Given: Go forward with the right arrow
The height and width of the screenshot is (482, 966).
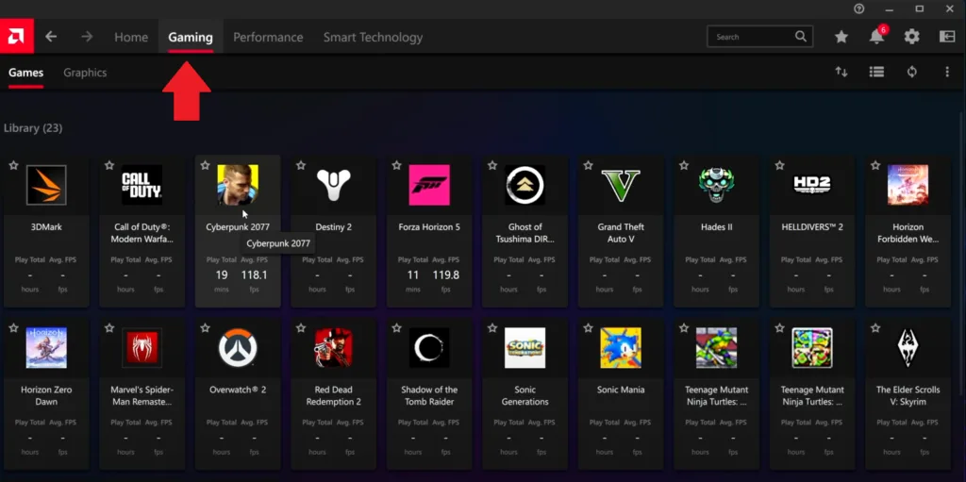Looking at the screenshot, I should coord(87,37).
